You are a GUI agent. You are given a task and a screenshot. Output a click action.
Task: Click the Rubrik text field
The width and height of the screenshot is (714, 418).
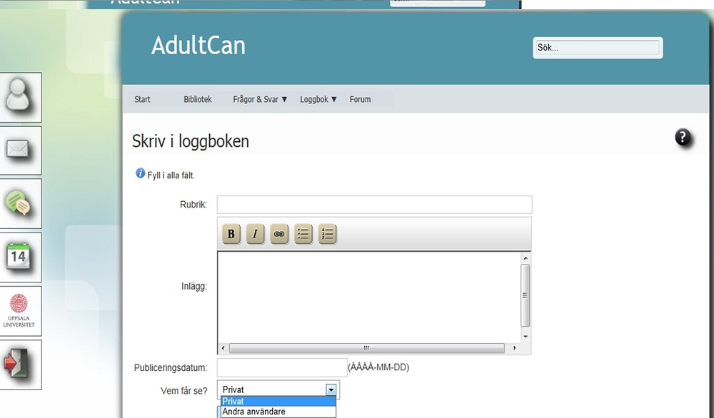click(374, 205)
